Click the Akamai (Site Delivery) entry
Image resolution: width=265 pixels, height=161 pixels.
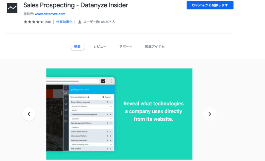79,106
